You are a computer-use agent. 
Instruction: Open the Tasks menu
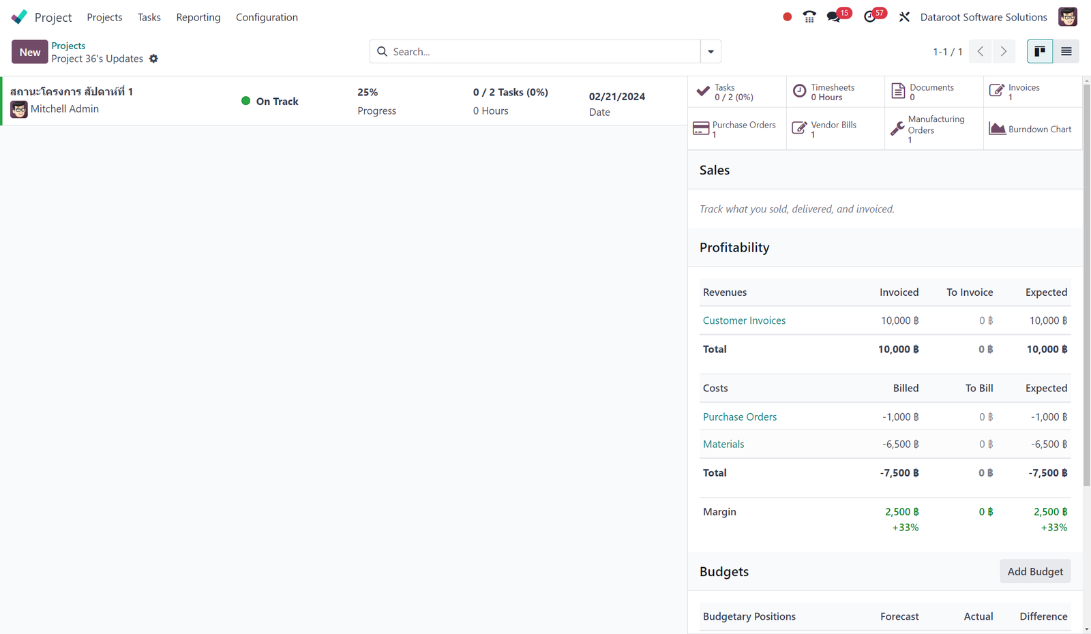[x=149, y=17]
